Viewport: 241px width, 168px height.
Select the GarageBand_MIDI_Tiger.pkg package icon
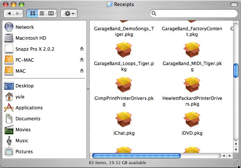[192, 50]
